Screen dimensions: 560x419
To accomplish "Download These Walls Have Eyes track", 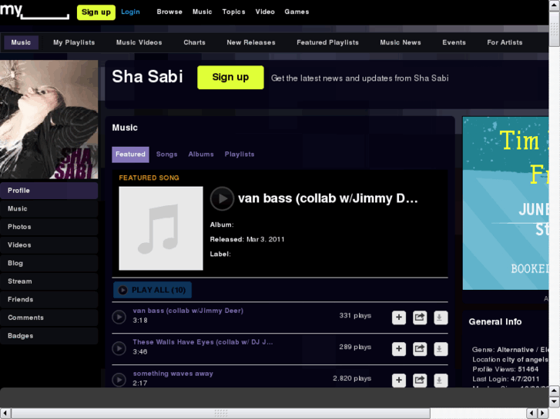I will point(441,349).
